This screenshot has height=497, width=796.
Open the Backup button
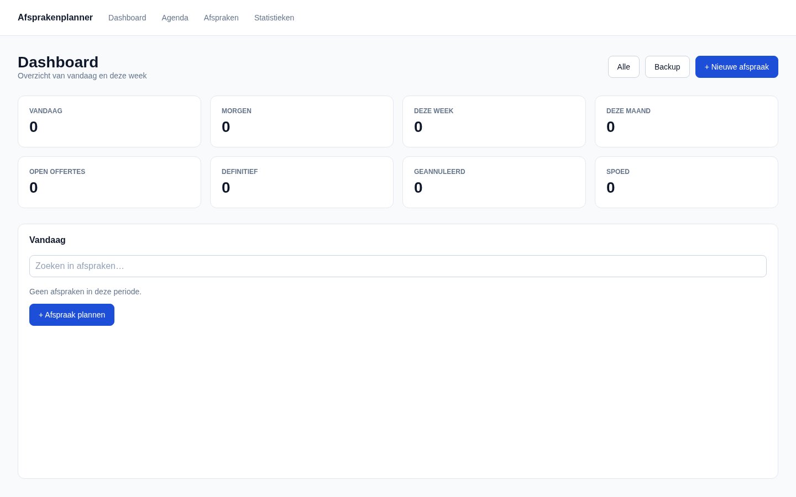(667, 67)
